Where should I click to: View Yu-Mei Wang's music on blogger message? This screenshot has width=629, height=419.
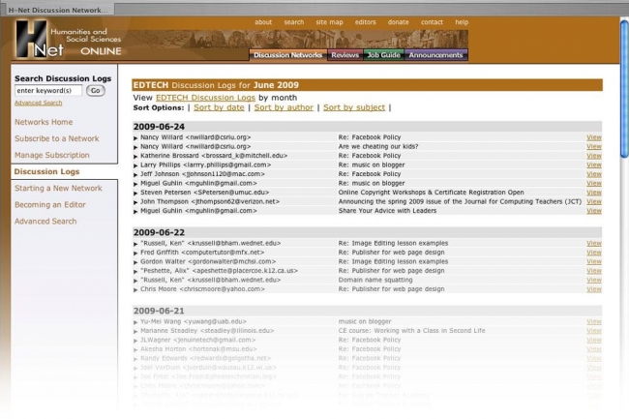pyautogui.click(x=594, y=321)
